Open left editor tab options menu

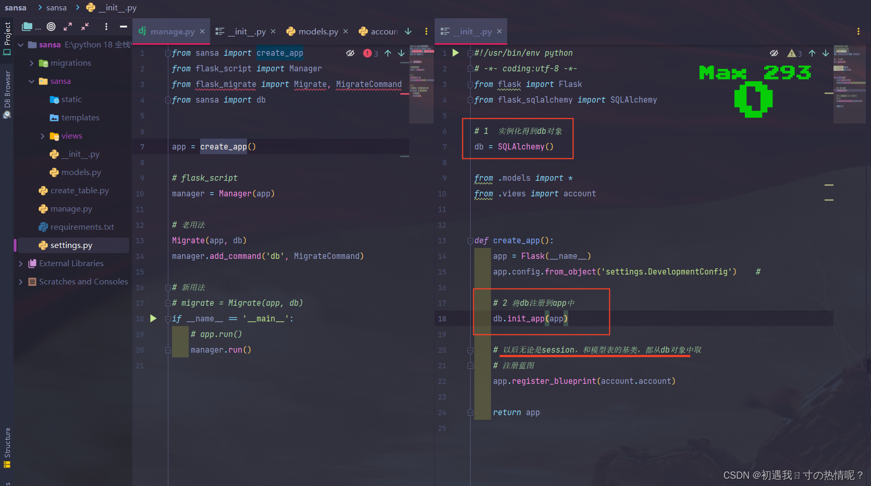click(426, 32)
